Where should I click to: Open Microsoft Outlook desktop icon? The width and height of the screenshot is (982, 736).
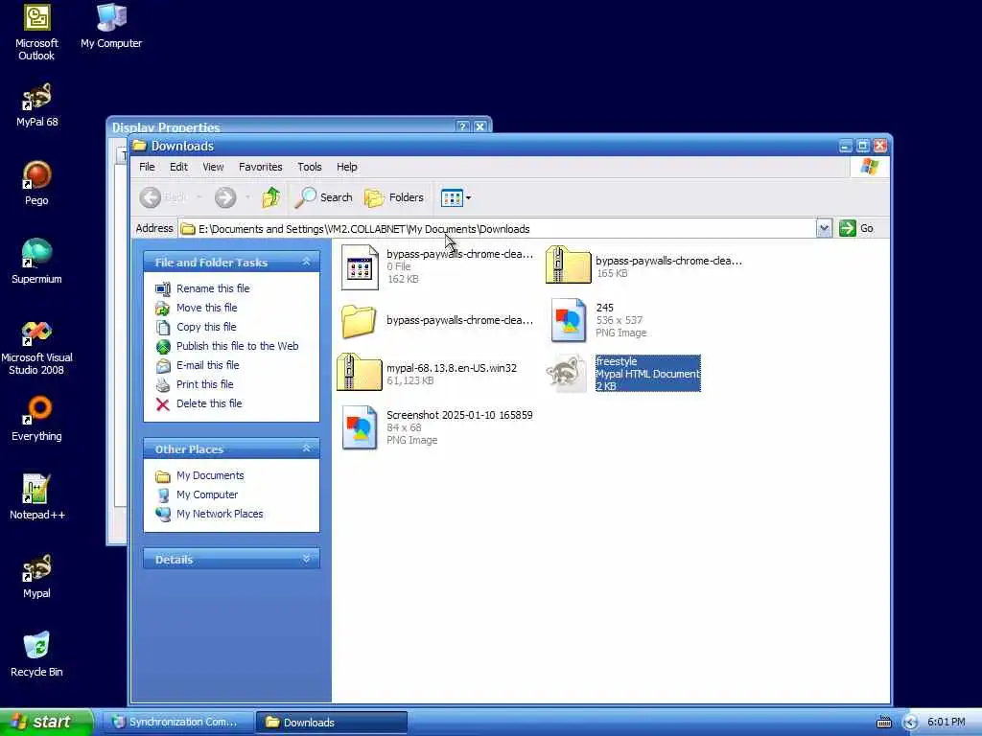pyautogui.click(x=36, y=32)
